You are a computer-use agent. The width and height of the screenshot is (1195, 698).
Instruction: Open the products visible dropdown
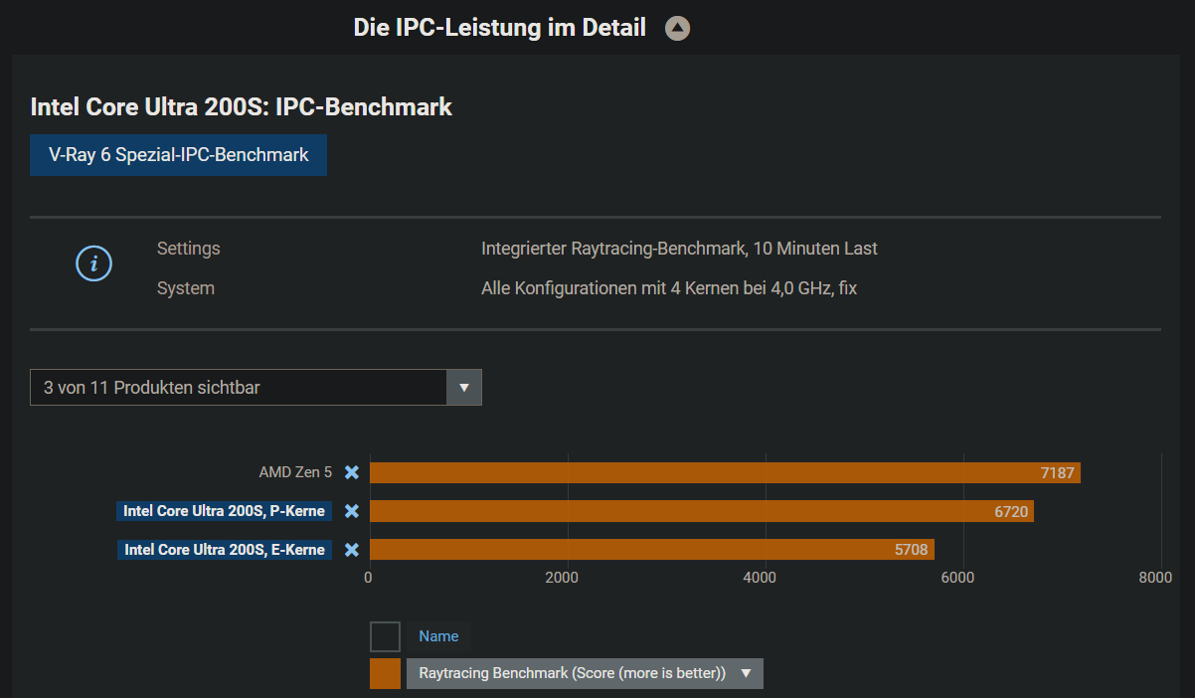point(239,388)
